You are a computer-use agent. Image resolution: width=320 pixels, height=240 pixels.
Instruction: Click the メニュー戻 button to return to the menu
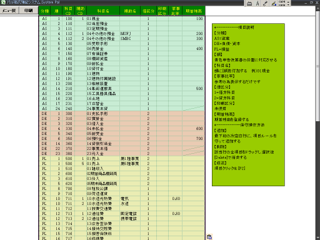pos(9,11)
